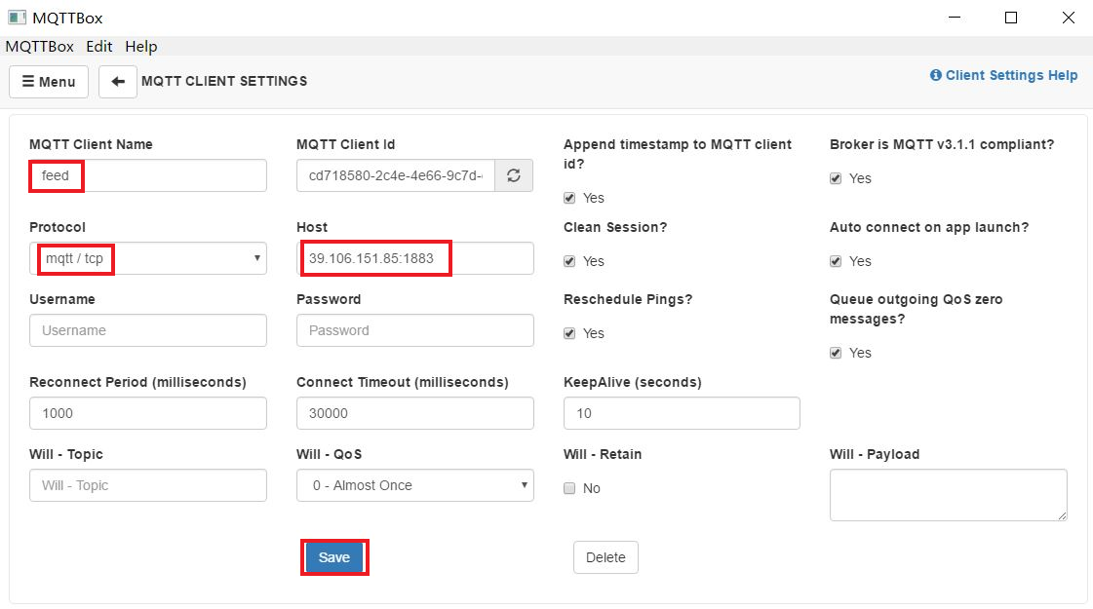The height and width of the screenshot is (609, 1093).
Task: Focus the Will - Payload text area
Action: [x=948, y=495]
